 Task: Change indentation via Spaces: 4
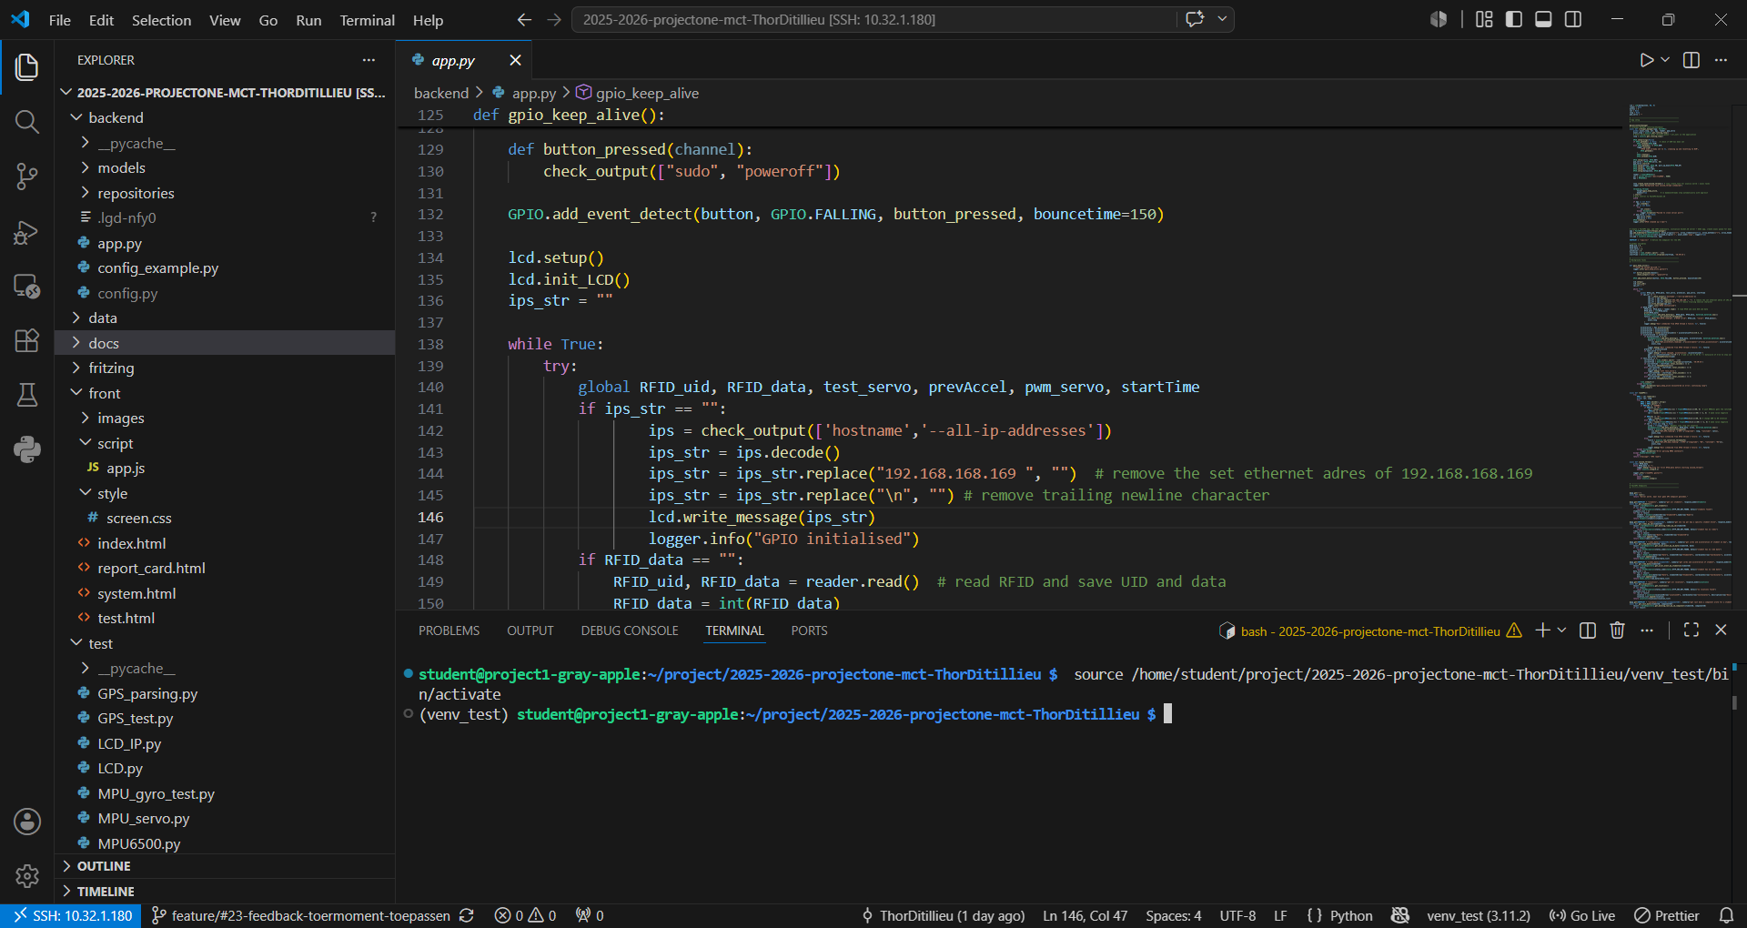[1173, 916]
